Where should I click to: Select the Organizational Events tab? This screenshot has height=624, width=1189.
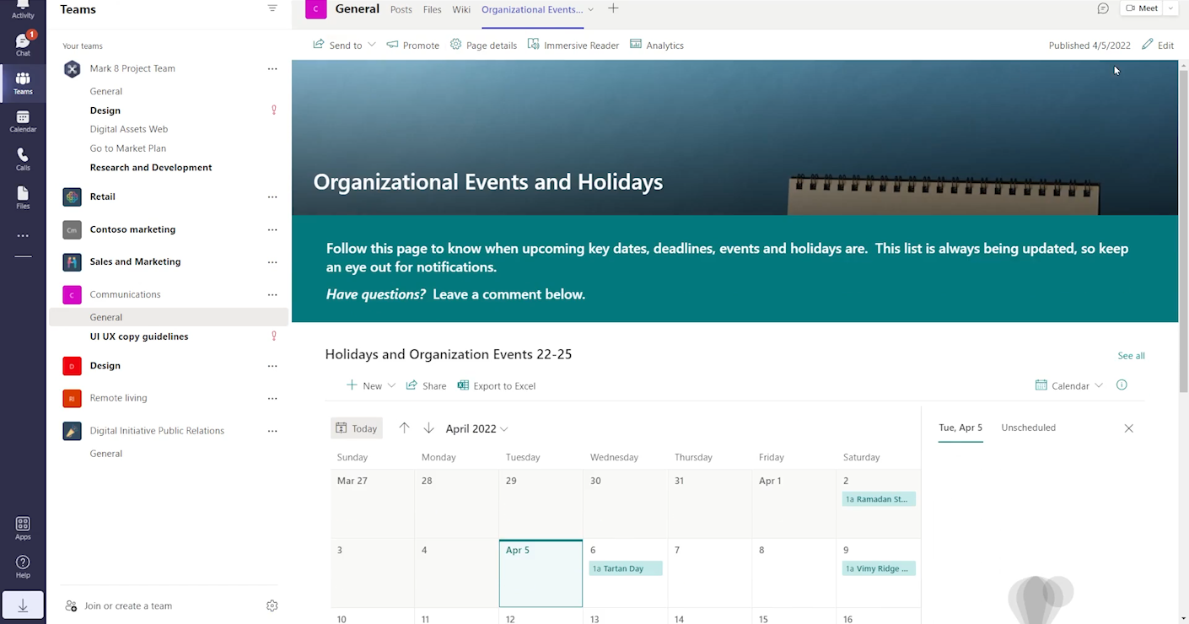(x=532, y=9)
